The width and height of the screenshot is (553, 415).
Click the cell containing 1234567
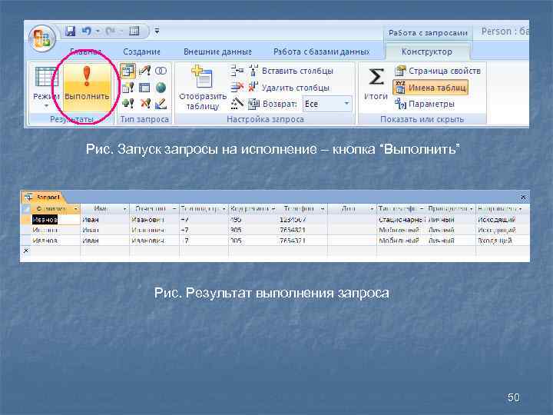[303, 220]
